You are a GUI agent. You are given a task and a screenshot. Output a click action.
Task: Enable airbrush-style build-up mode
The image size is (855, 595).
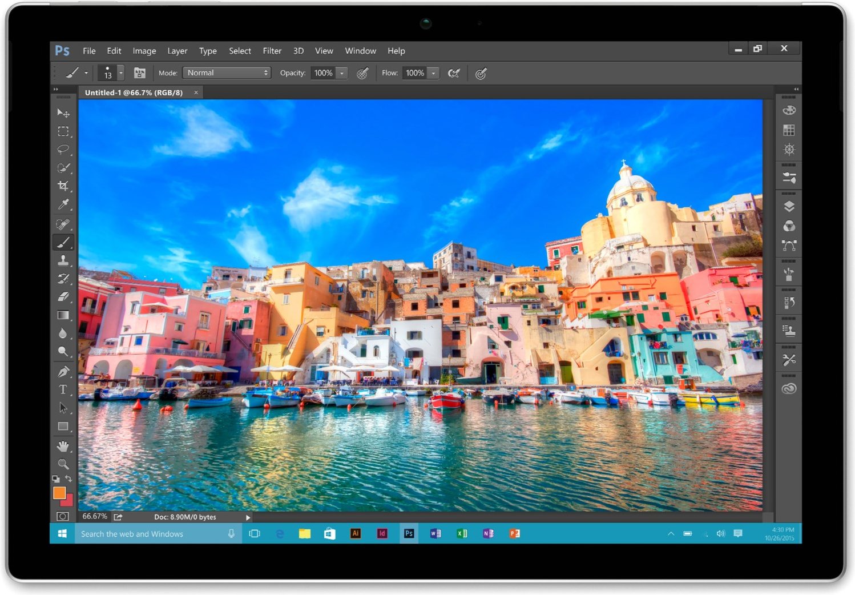click(454, 73)
